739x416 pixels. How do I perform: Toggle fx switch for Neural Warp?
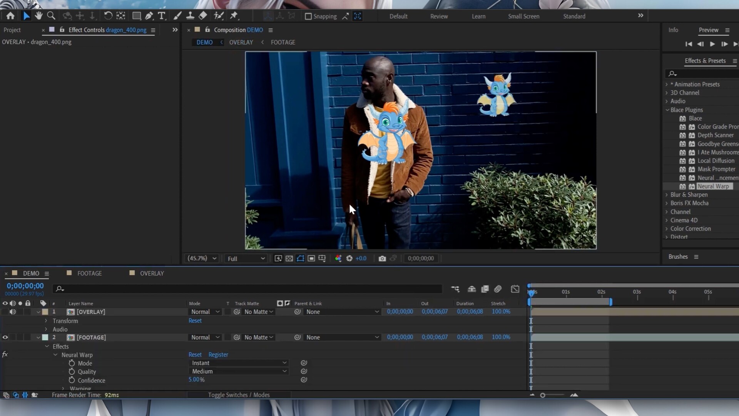click(x=5, y=354)
